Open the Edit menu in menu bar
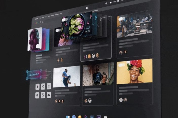Image resolution: width=178 pixels, height=118 pixels. pos(43,18)
